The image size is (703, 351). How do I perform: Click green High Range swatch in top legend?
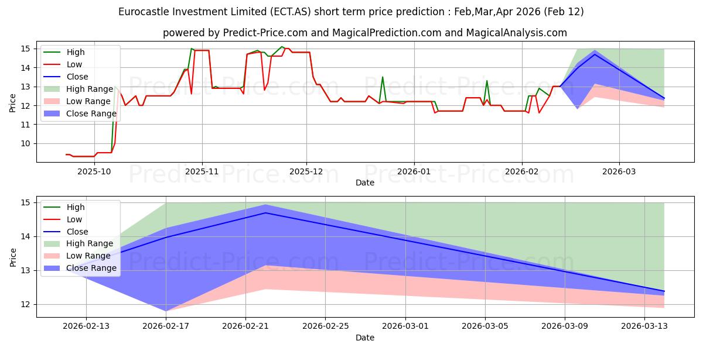point(53,89)
